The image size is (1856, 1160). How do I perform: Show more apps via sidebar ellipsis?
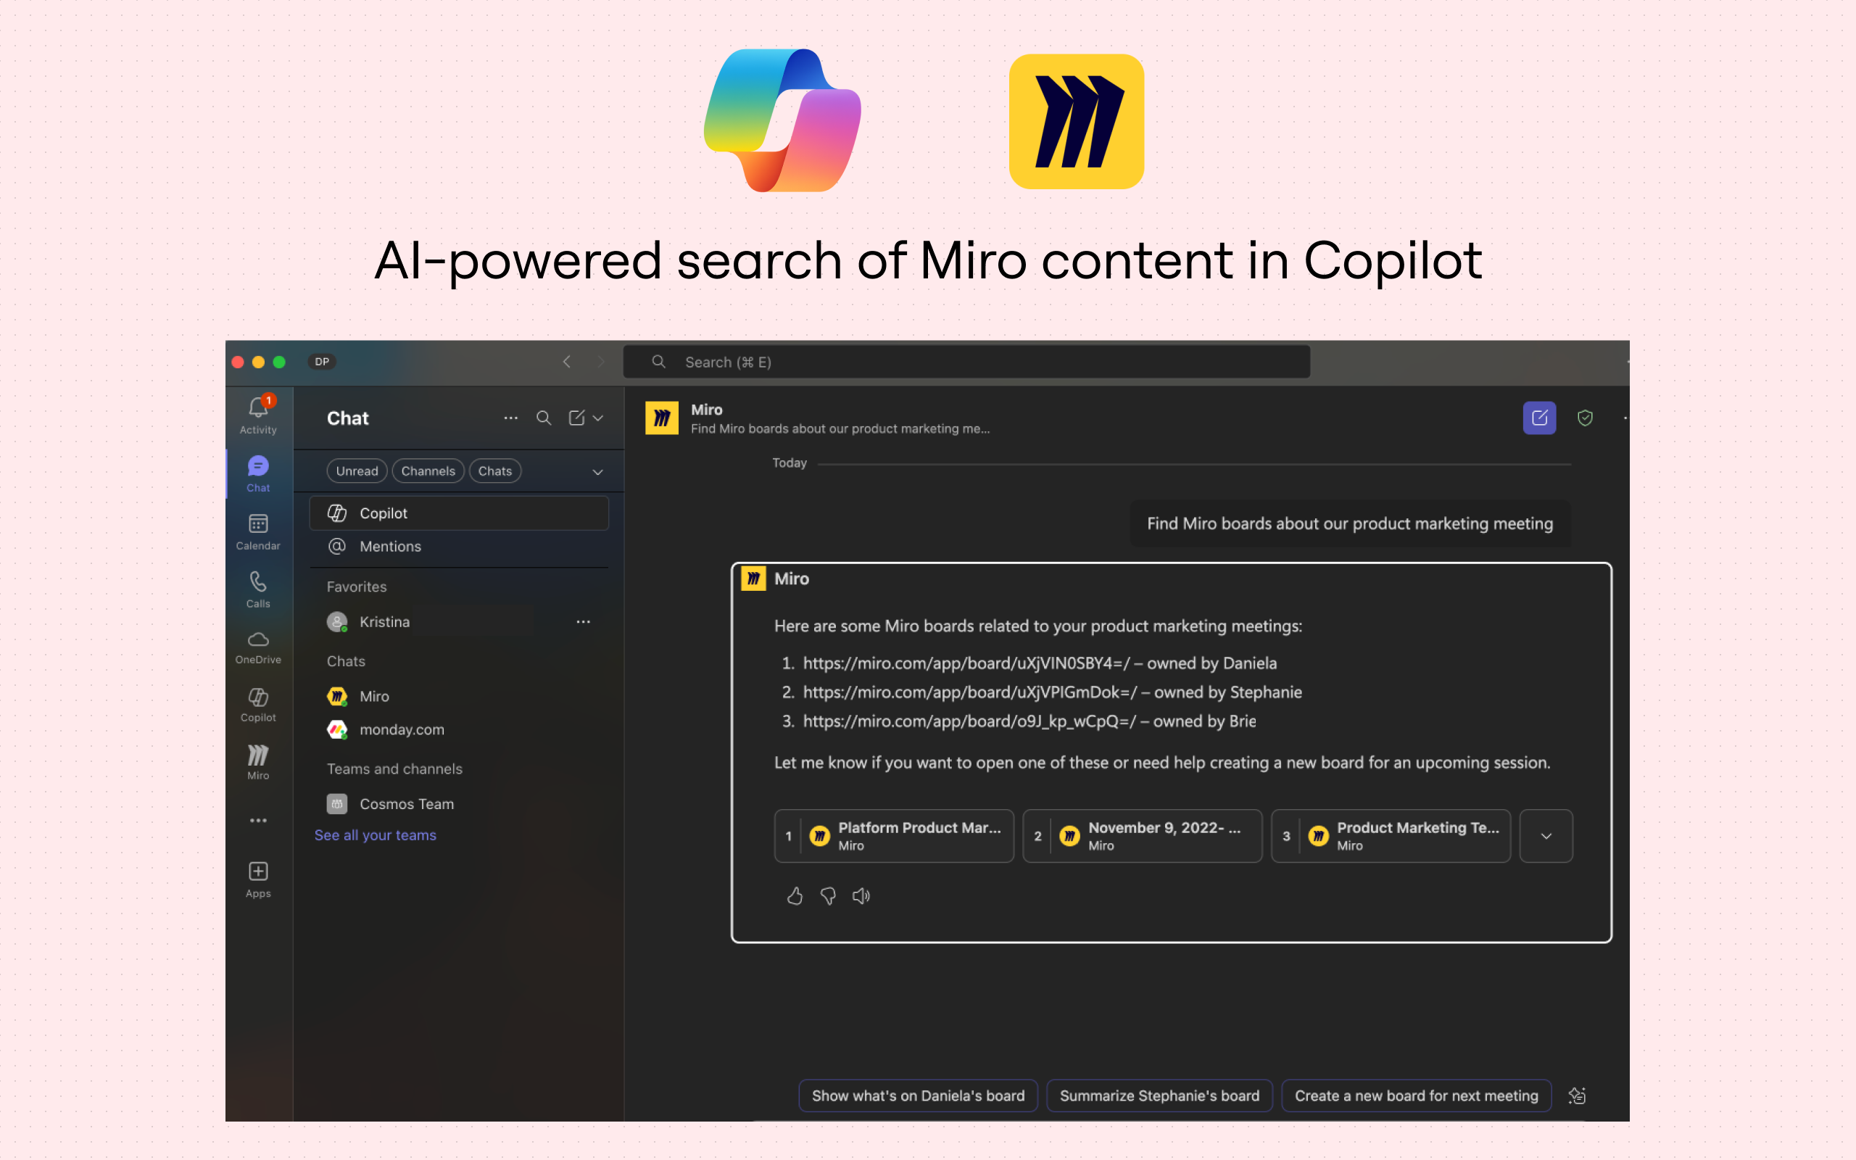pyautogui.click(x=257, y=820)
